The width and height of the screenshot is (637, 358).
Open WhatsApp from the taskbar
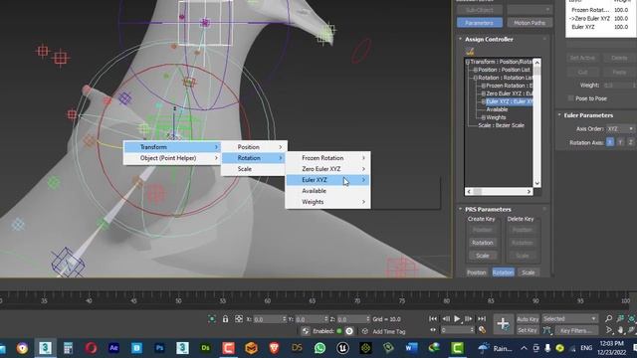coord(319,348)
